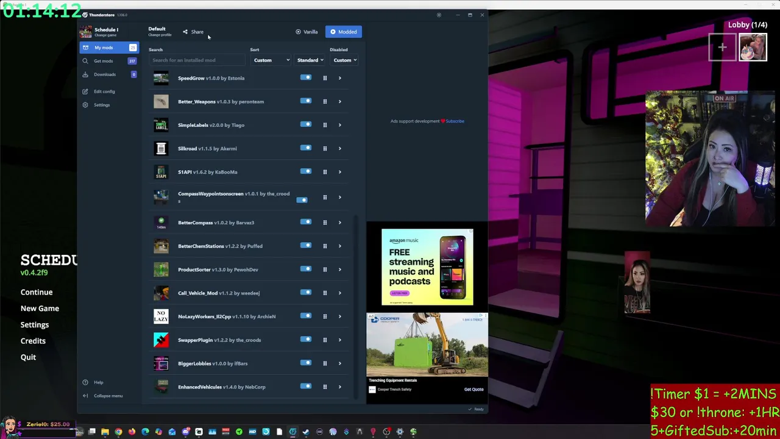
Task: Open My mods section in sidebar
Action: point(108,48)
